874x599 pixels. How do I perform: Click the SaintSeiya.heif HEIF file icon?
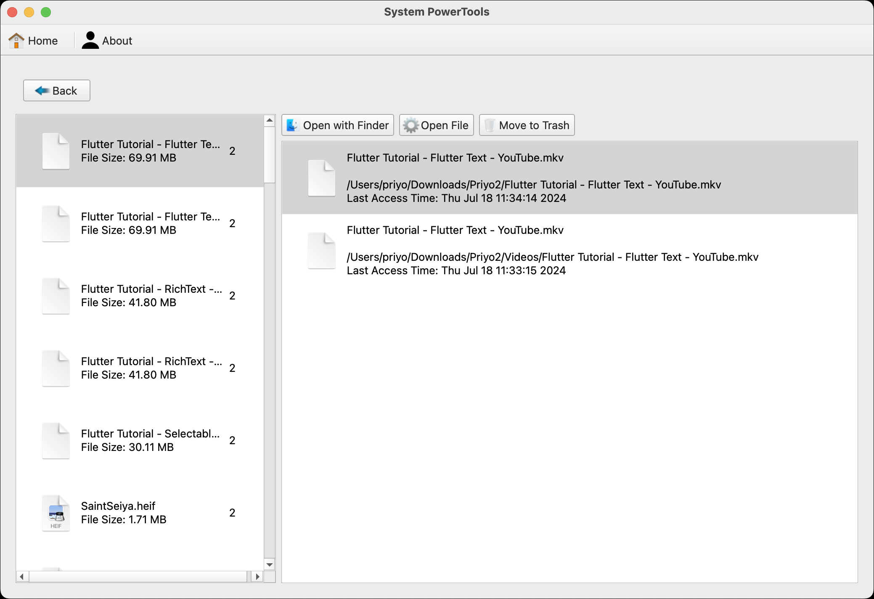pos(56,513)
